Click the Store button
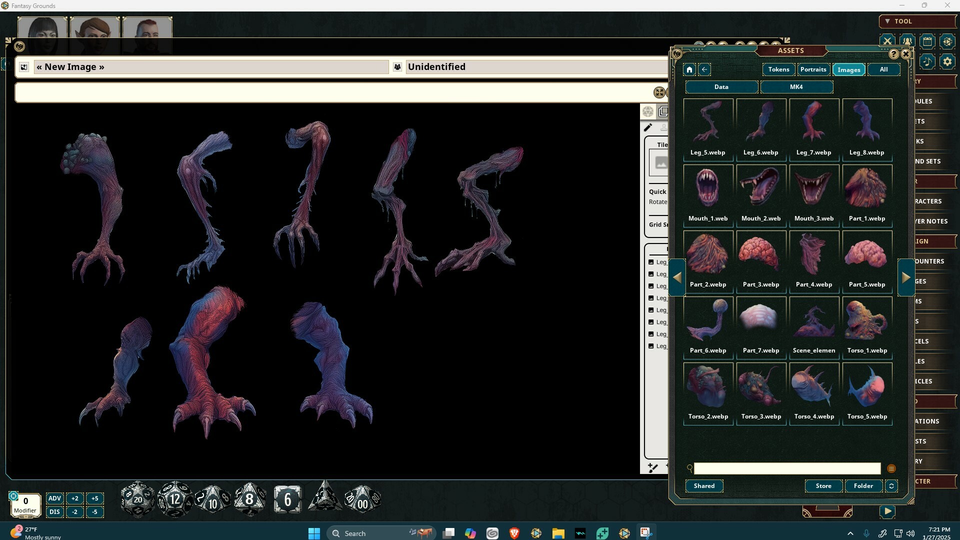This screenshot has width=960, height=540. click(823, 485)
